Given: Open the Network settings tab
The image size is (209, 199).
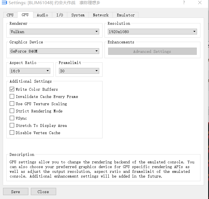Looking at the screenshot, I should [101, 15].
